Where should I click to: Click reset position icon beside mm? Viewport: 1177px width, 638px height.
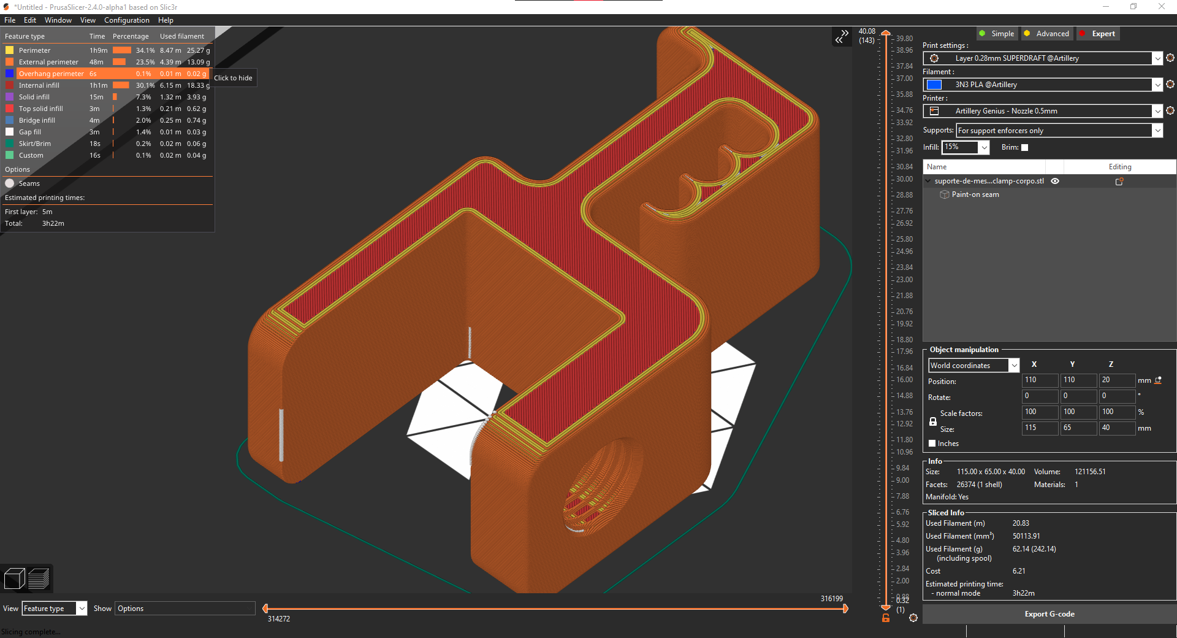(x=1158, y=380)
